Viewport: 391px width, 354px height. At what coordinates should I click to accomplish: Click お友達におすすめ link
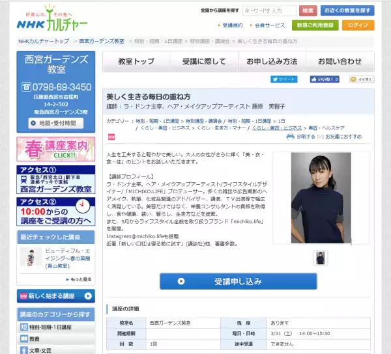[x=343, y=137]
